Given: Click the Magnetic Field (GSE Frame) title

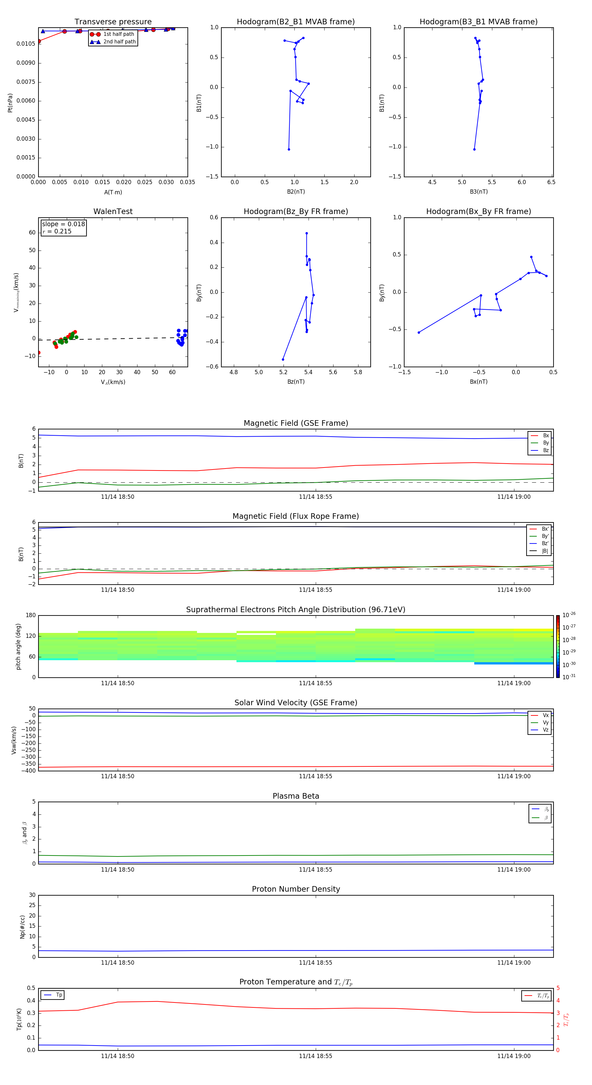Looking at the screenshot, I should click(295, 423).
